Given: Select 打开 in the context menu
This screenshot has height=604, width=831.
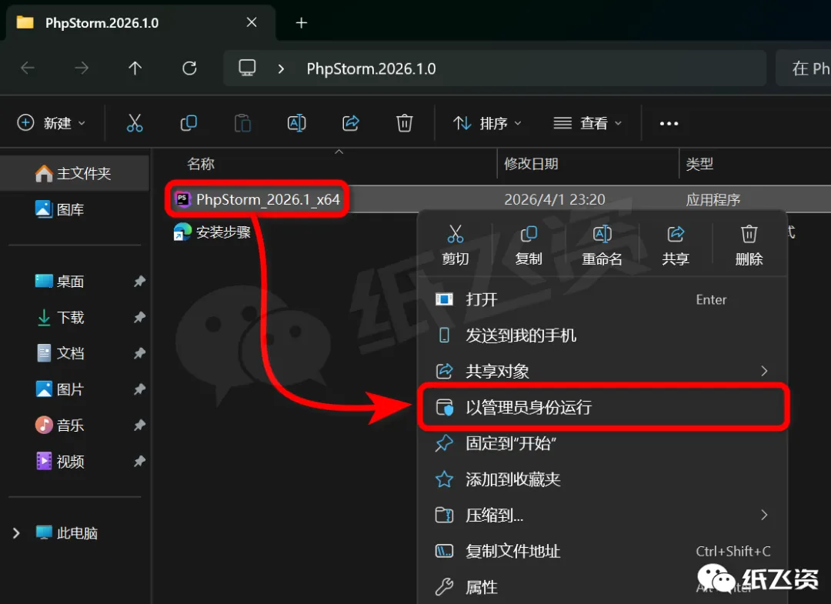Looking at the screenshot, I should [x=603, y=299].
